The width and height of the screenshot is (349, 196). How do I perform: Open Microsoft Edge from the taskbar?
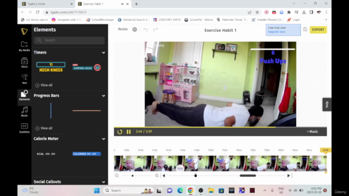pyautogui.click(x=180, y=191)
